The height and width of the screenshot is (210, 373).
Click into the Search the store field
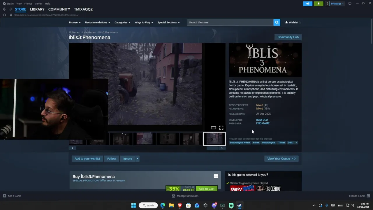coord(230,22)
